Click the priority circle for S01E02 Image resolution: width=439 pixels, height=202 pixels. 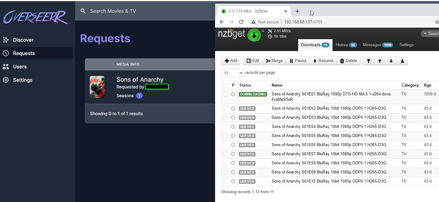(x=233, y=108)
